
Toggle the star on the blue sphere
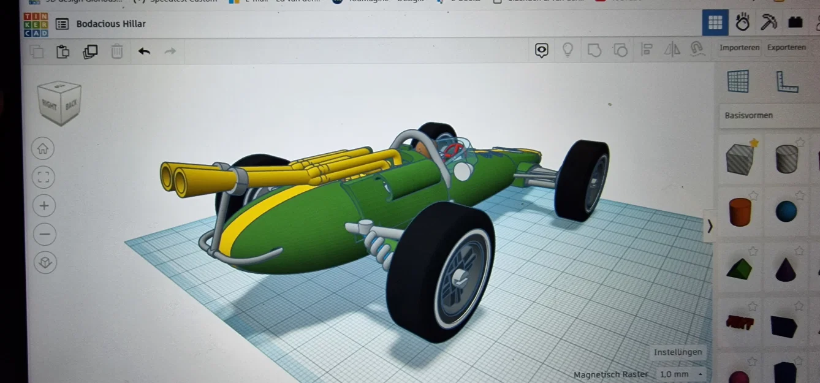(799, 195)
